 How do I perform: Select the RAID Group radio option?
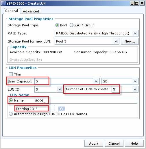point(71,25)
